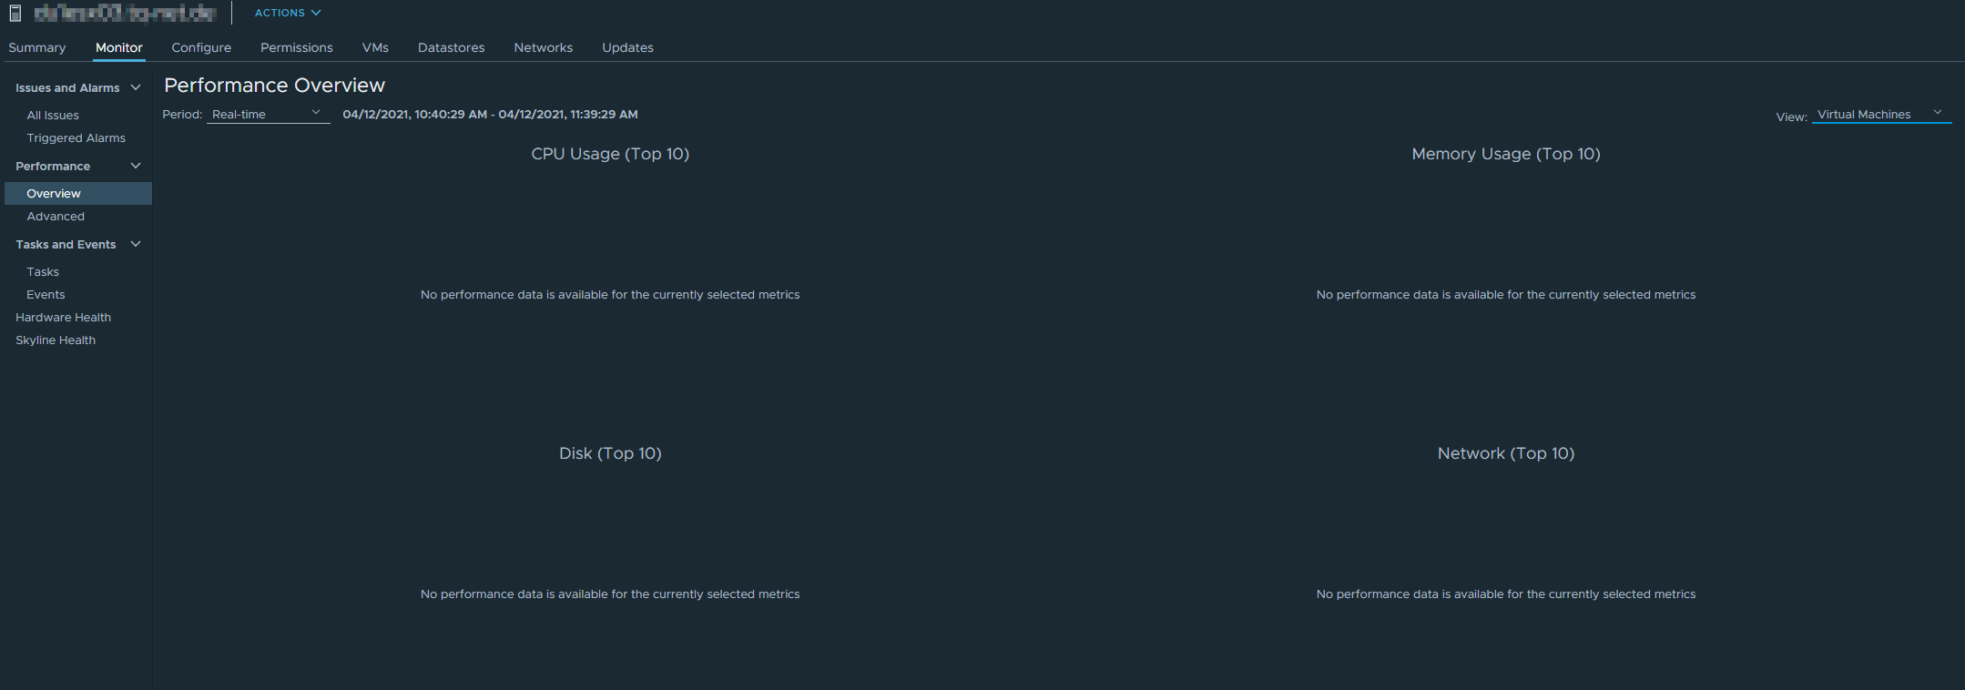Collapse the Tasks and Events chevron

(136, 244)
